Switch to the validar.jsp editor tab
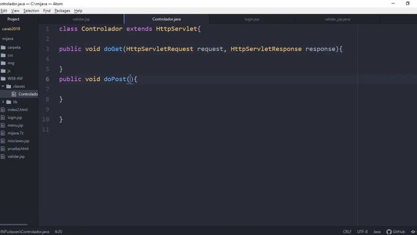 click(x=81, y=19)
